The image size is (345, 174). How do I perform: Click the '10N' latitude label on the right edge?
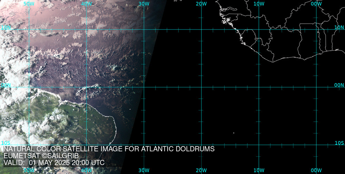click(x=339, y=27)
